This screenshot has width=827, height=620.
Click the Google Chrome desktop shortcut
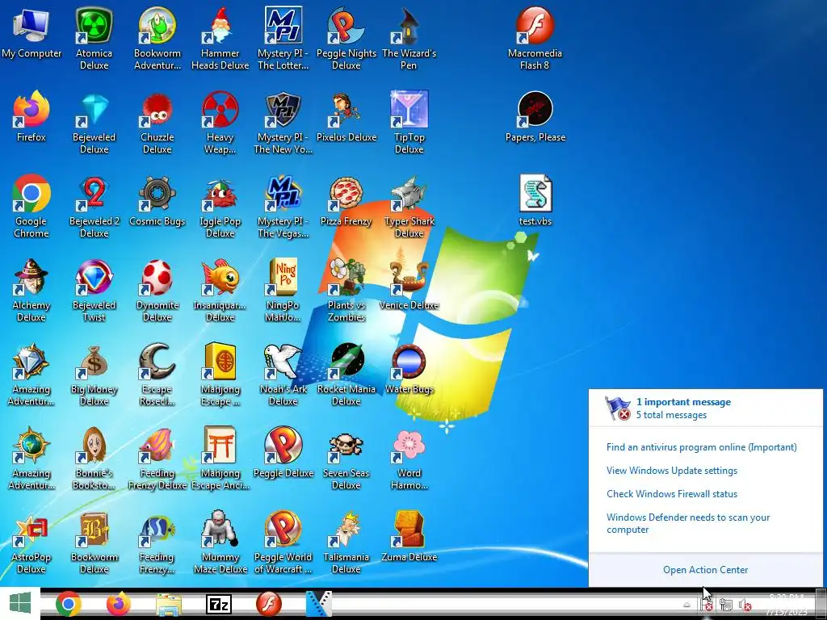[x=31, y=194]
